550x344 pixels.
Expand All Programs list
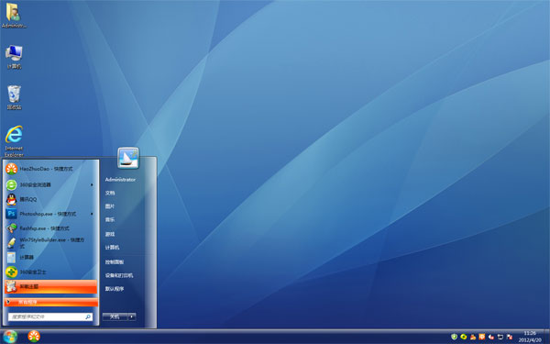pyautogui.click(x=50, y=302)
